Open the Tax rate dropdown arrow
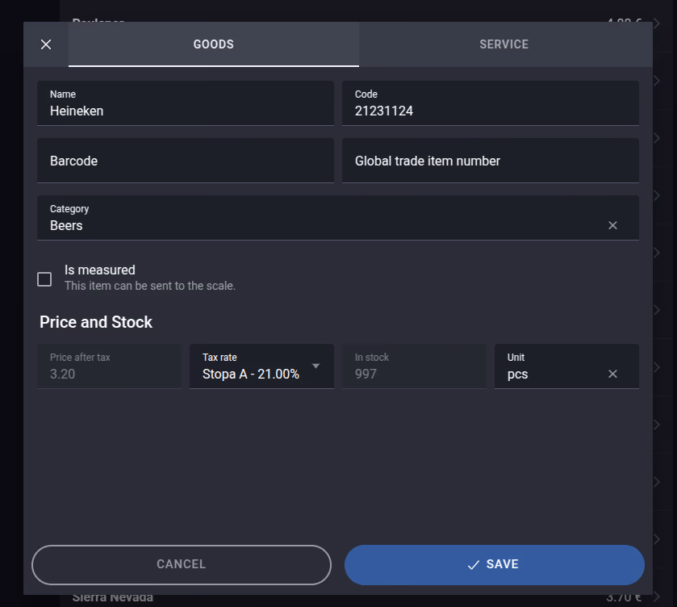This screenshot has width=677, height=607. pos(316,366)
